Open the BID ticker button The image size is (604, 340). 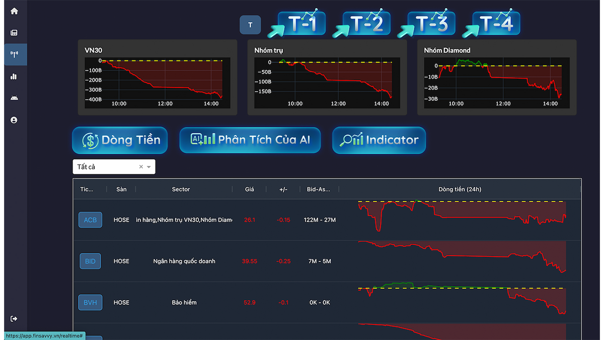tap(90, 261)
